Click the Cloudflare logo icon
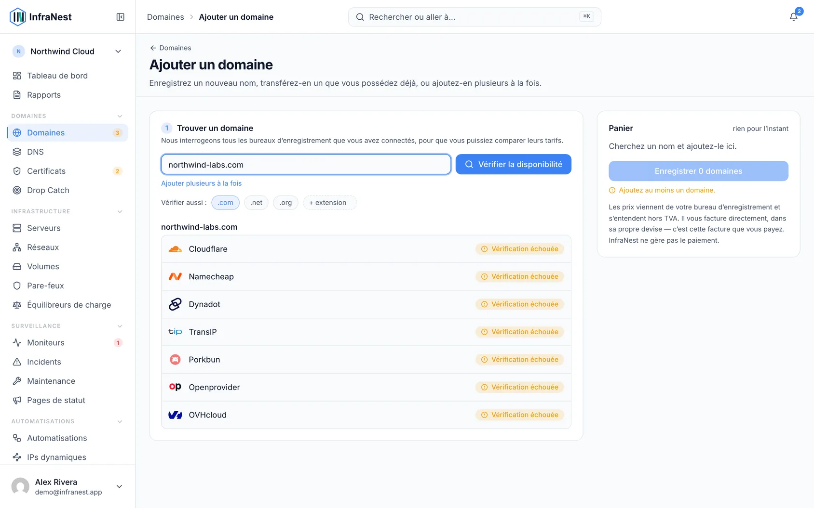This screenshot has width=814, height=508. (175, 249)
